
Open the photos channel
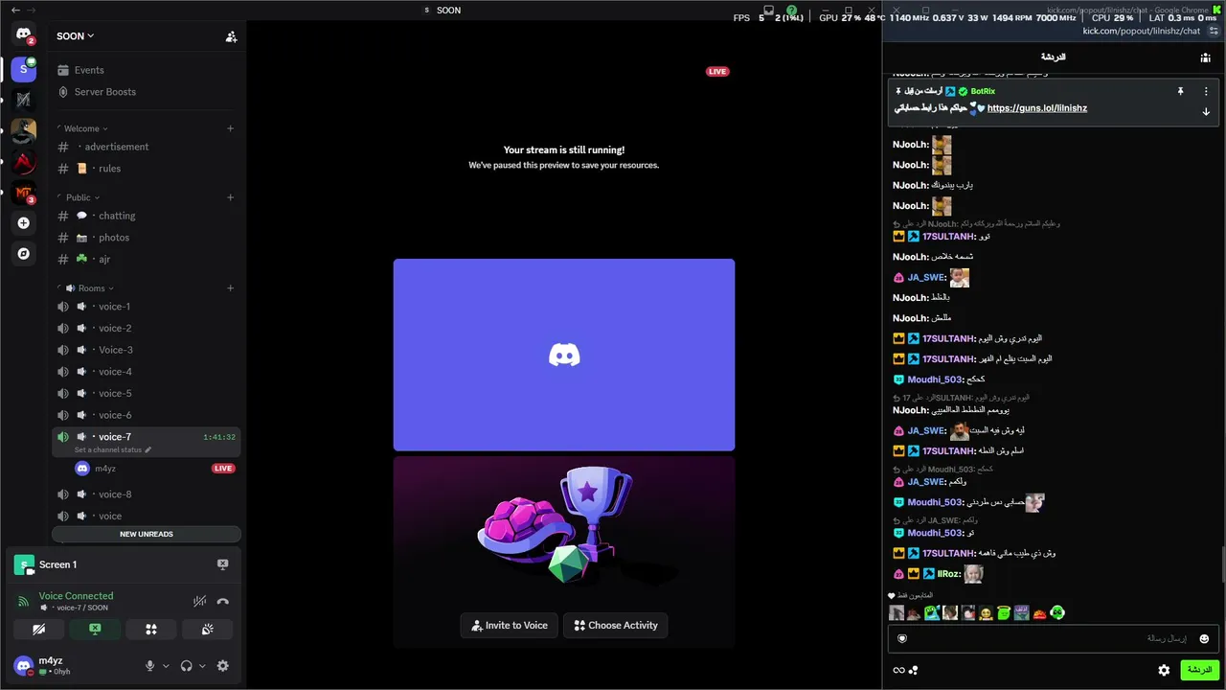[146, 238]
